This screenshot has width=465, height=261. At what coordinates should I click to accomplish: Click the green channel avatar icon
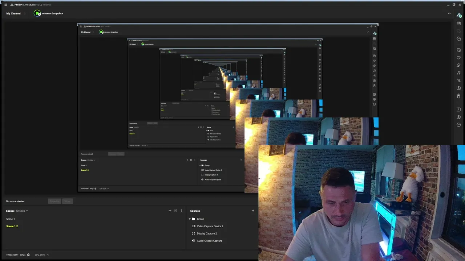pos(37,13)
